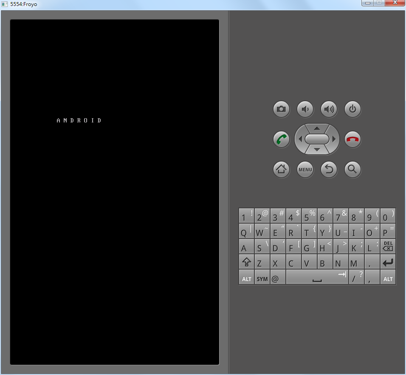Viewport: 406px width, 375px height.
Task: Tap the E key
Action: (278, 231)
